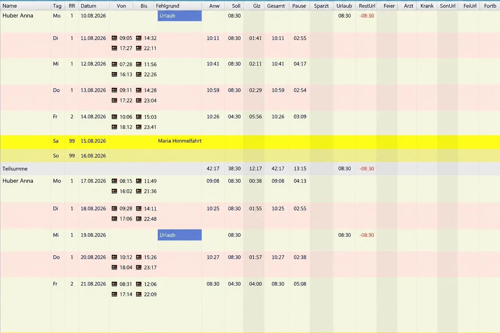The height and width of the screenshot is (333, 500).
Task: Sort by the Name column header
Action: pos(25,6)
